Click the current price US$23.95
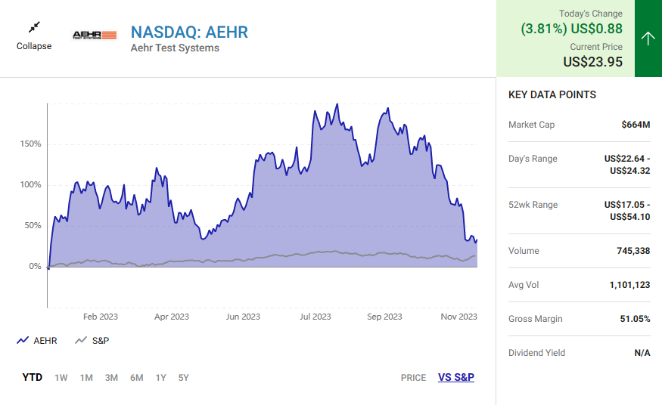The height and width of the screenshot is (405, 662). pos(592,62)
